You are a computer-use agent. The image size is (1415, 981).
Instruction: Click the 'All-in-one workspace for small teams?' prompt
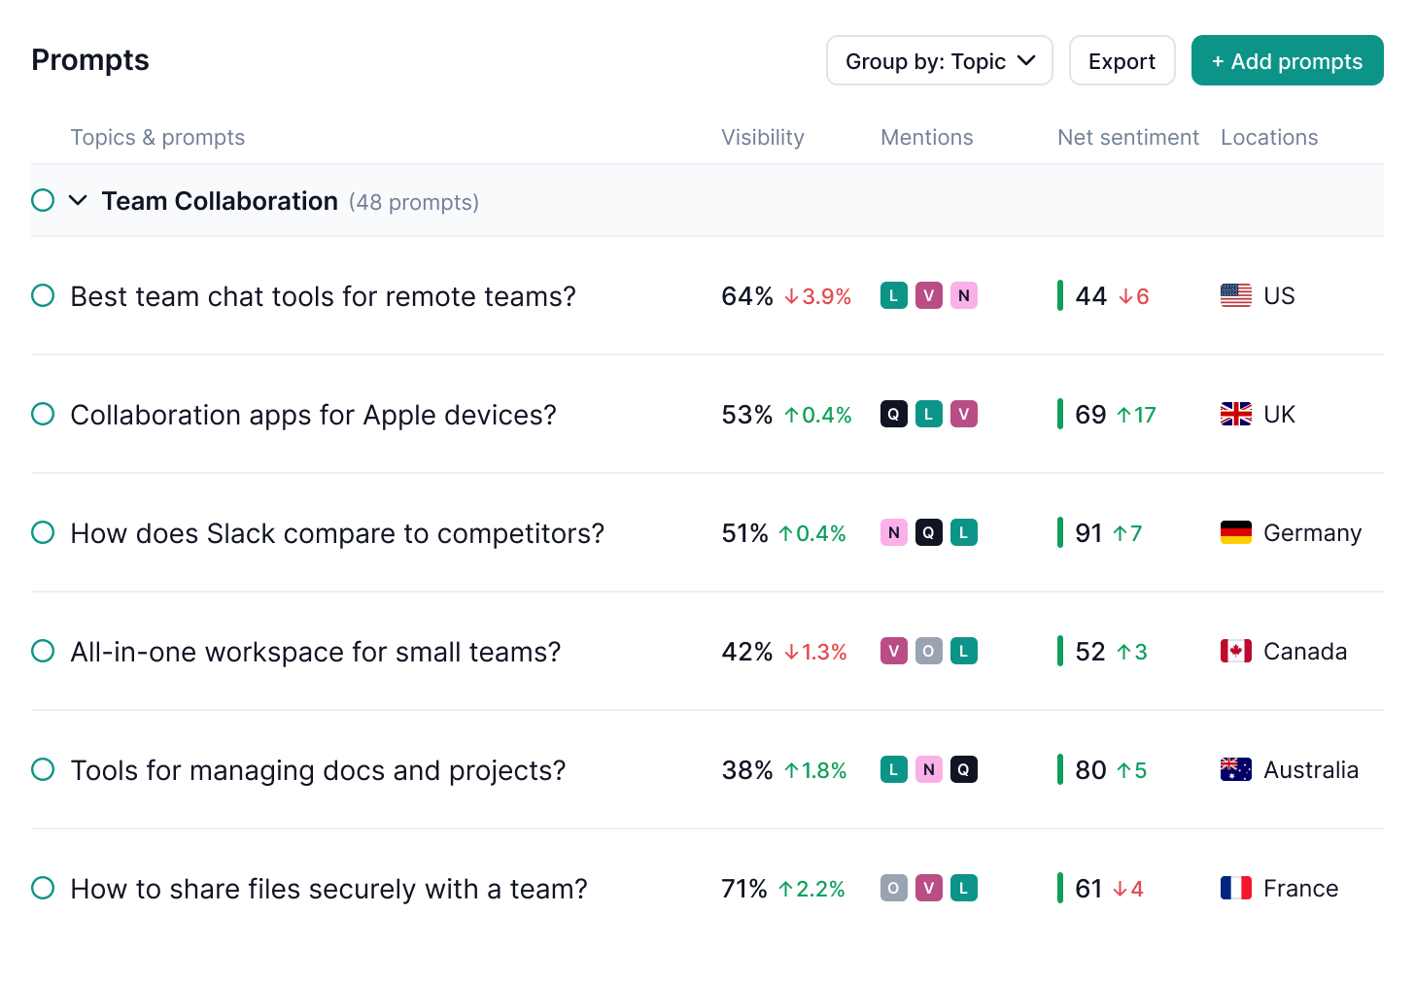coord(316,652)
